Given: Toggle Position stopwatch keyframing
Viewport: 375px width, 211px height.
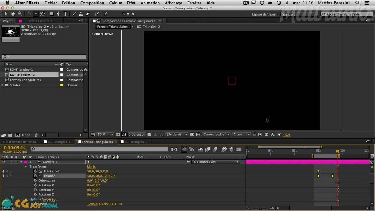Looking at the screenshot, I should (35, 176).
